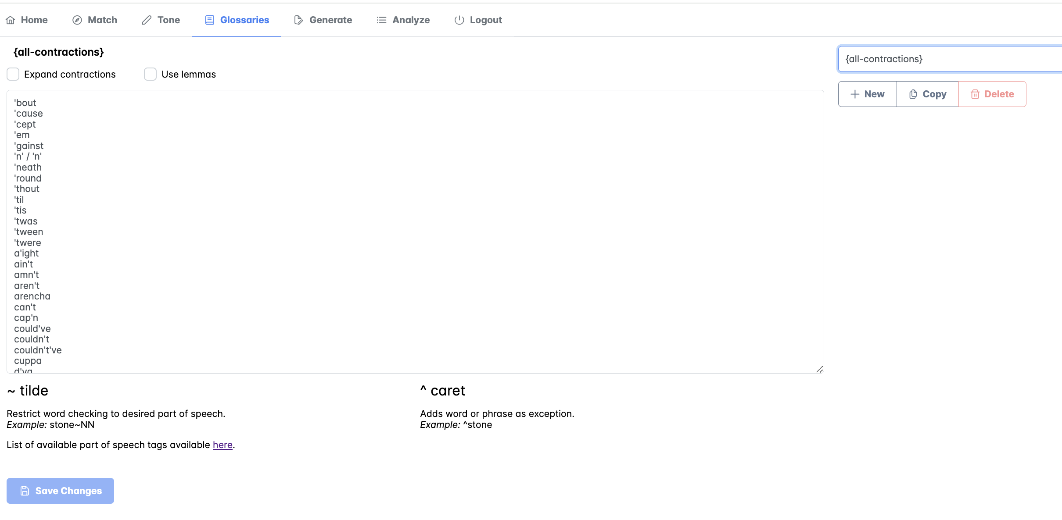Toggle the Use lemmas checkbox
The width and height of the screenshot is (1062, 520).
click(x=151, y=75)
